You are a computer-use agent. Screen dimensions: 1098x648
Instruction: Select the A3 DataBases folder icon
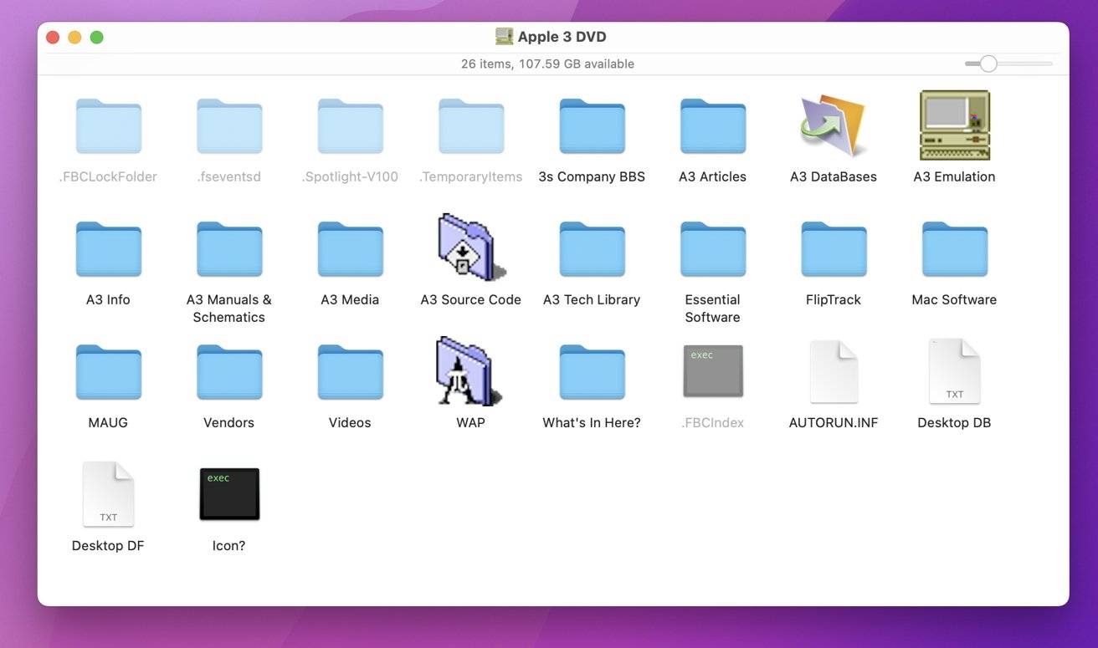tap(833, 126)
